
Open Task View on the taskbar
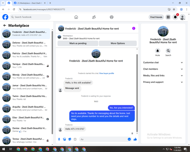point(11,149)
